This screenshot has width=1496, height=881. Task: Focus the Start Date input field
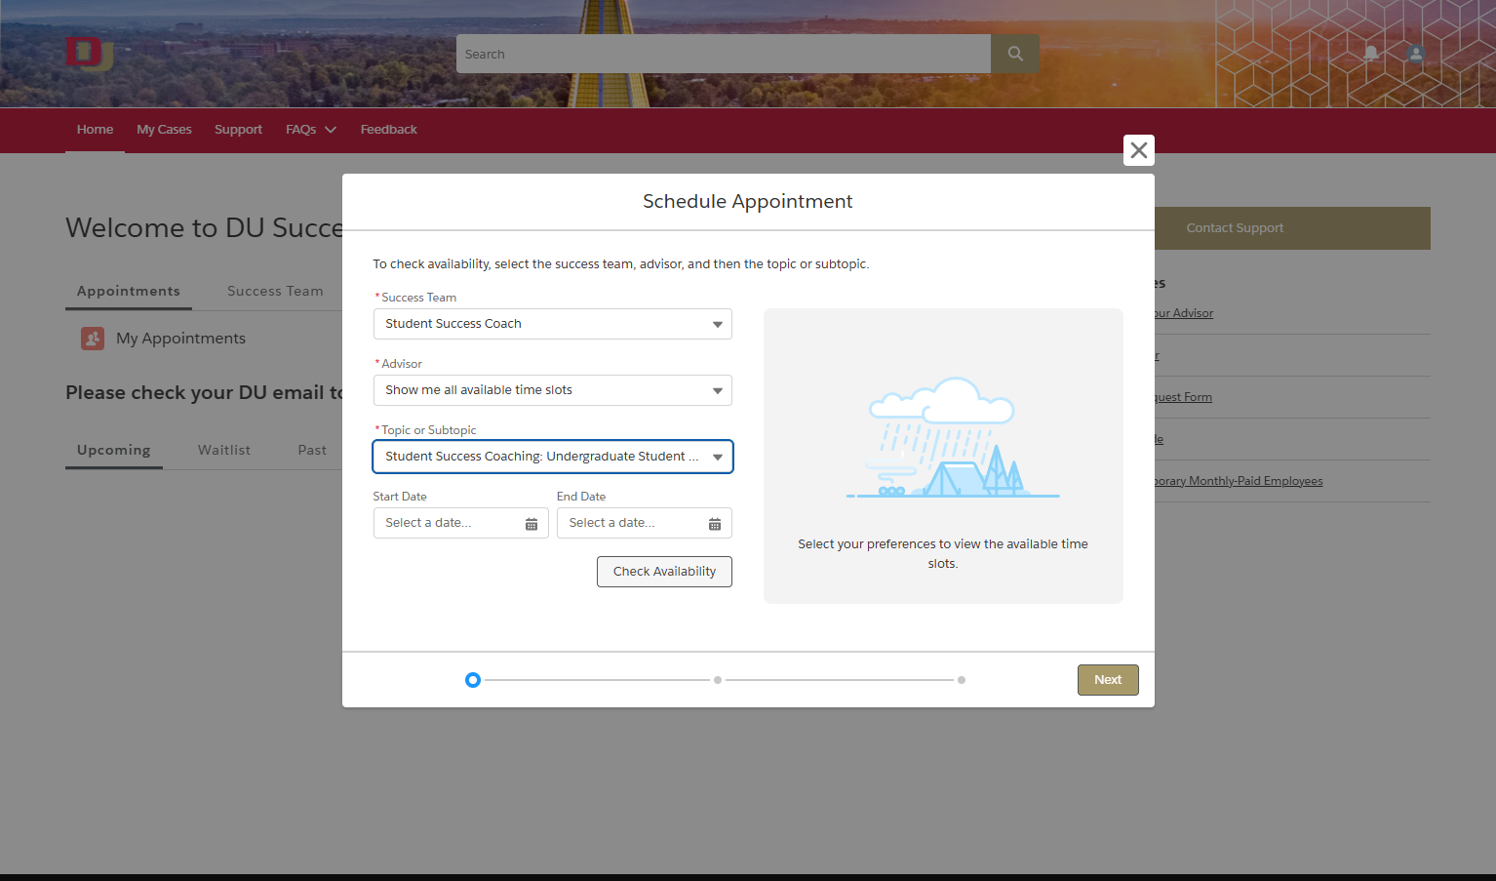click(461, 523)
